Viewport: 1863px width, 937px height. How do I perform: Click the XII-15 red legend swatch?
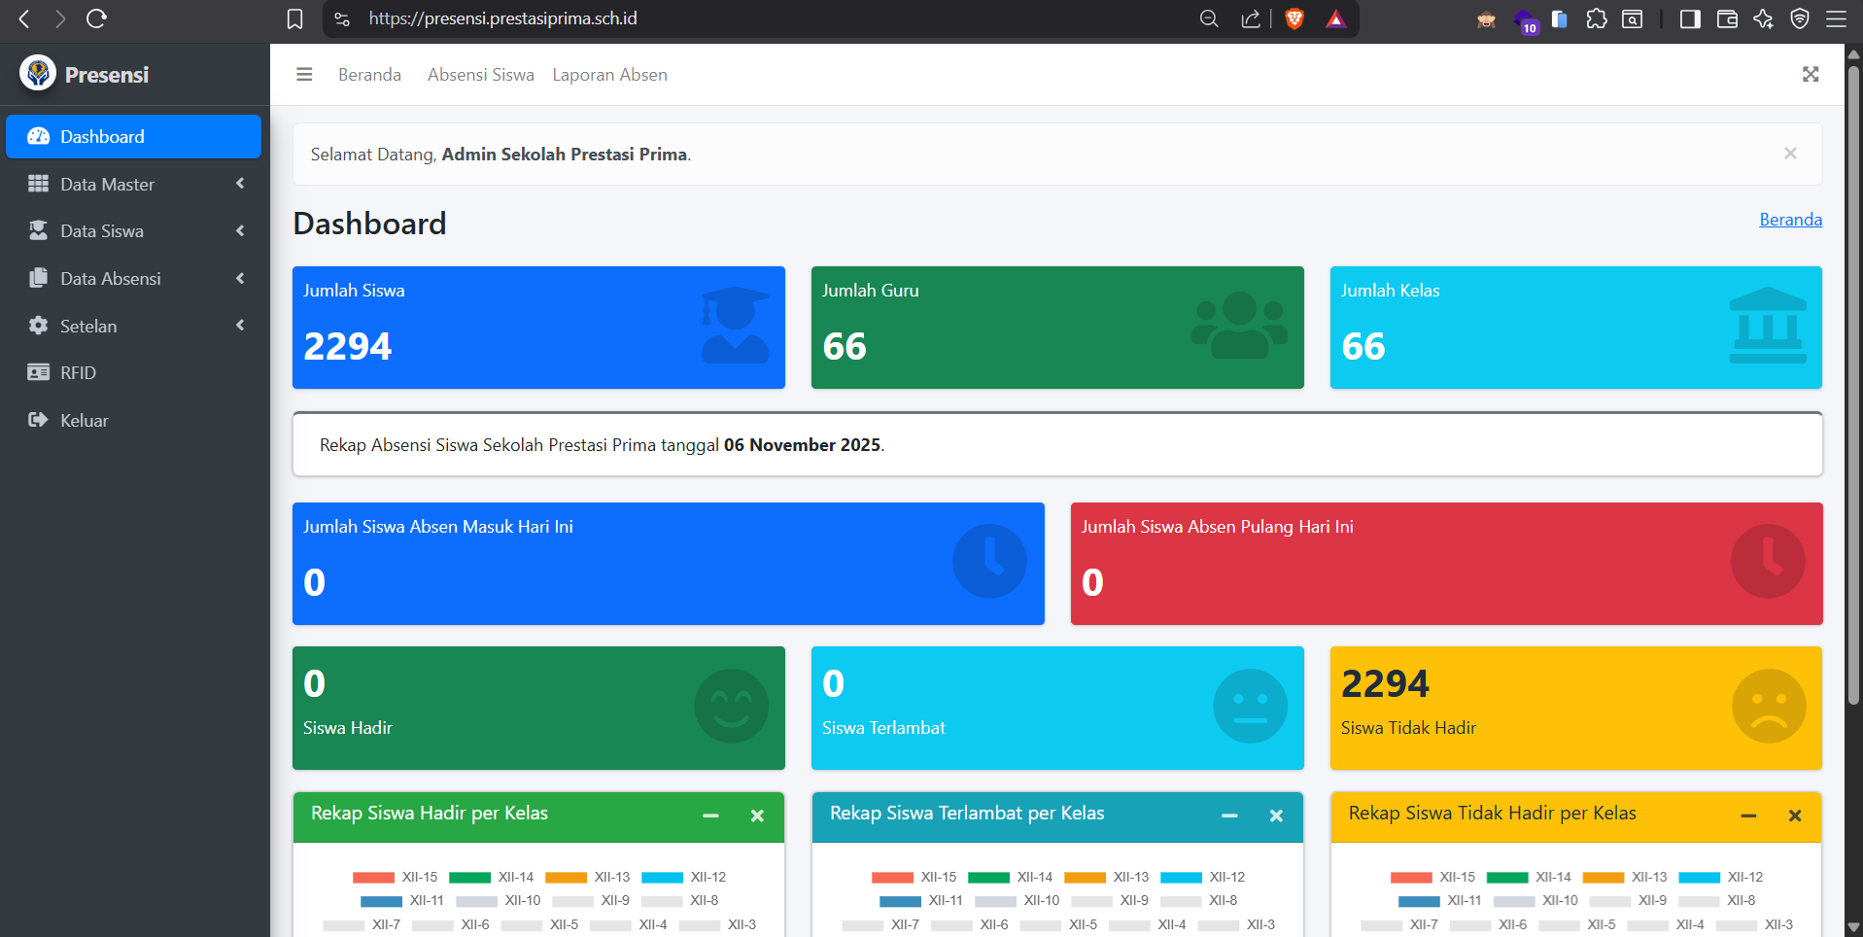click(x=373, y=876)
